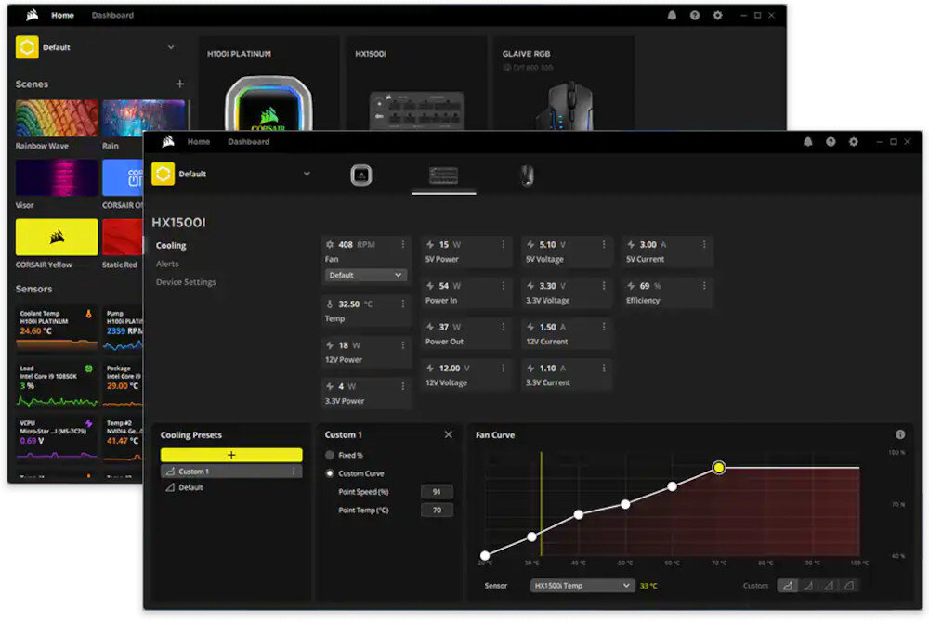
Task: Open the Alerts section in the HX1500I sidebar
Action: (x=167, y=264)
